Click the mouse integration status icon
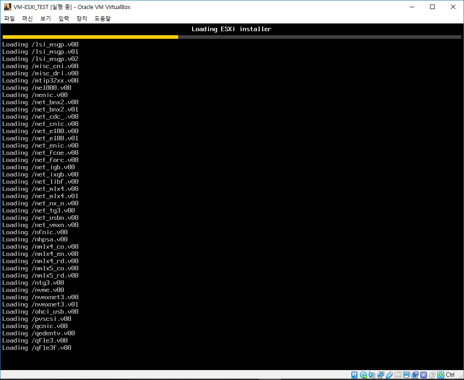This screenshot has width=464, height=380. pyautogui.click(x=432, y=375)
